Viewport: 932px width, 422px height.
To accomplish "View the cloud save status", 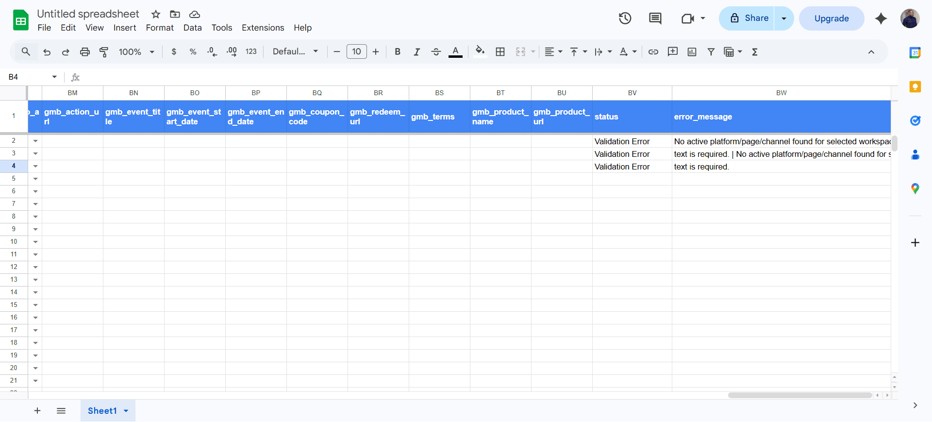I will point(195,14).
